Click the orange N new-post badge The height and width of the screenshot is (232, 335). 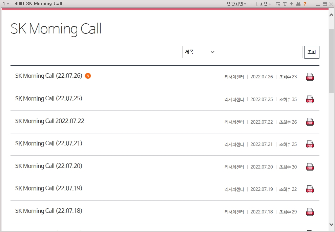pos(88,76)
